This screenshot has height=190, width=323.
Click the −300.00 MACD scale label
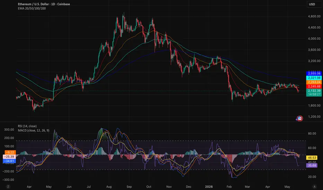[8, 180]
